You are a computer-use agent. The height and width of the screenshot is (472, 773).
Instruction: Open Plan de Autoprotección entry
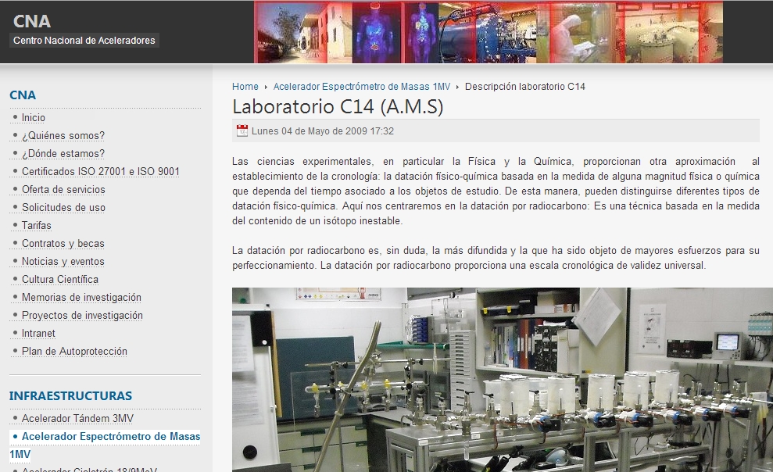click(74, 352)
